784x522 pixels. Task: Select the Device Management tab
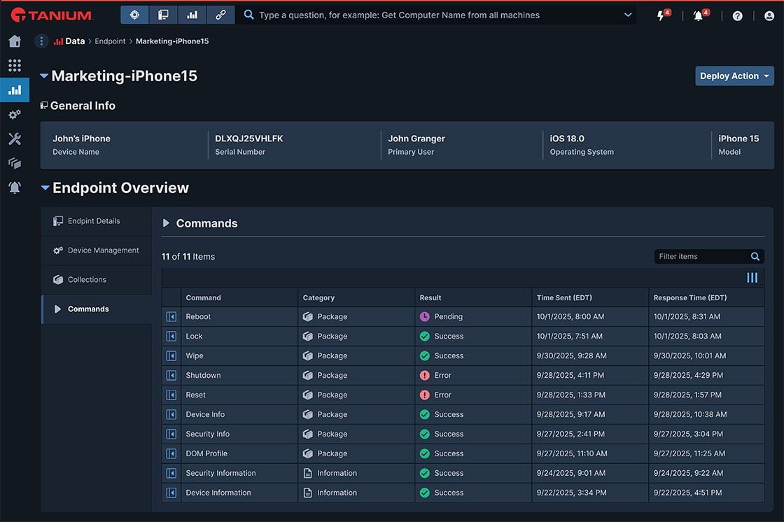click(97, 251)
